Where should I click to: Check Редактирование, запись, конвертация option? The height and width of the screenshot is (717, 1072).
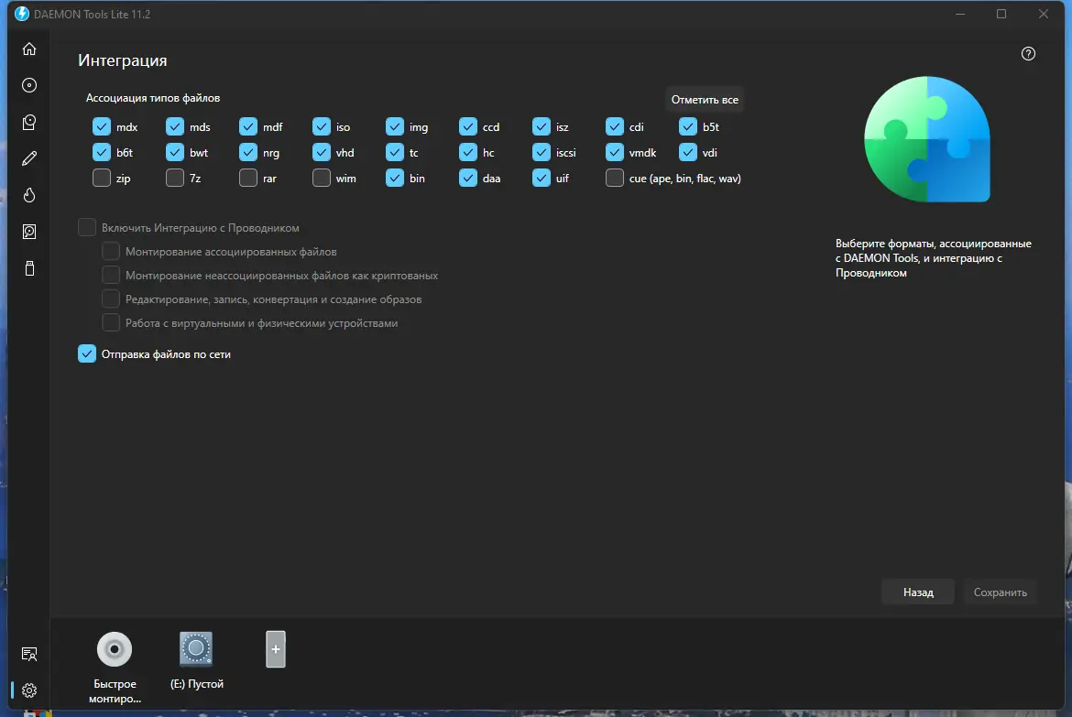tap(111, 299)
